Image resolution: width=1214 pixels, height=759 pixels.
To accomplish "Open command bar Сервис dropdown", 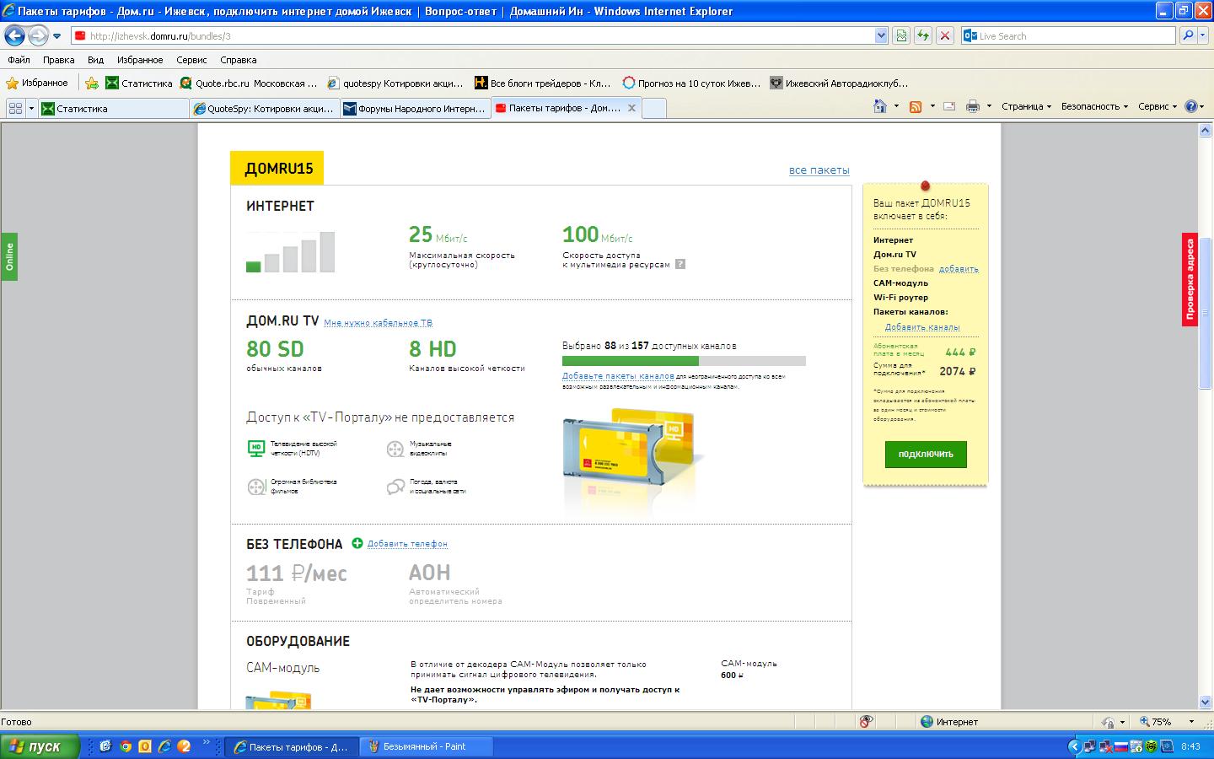I will (1158, 106).
